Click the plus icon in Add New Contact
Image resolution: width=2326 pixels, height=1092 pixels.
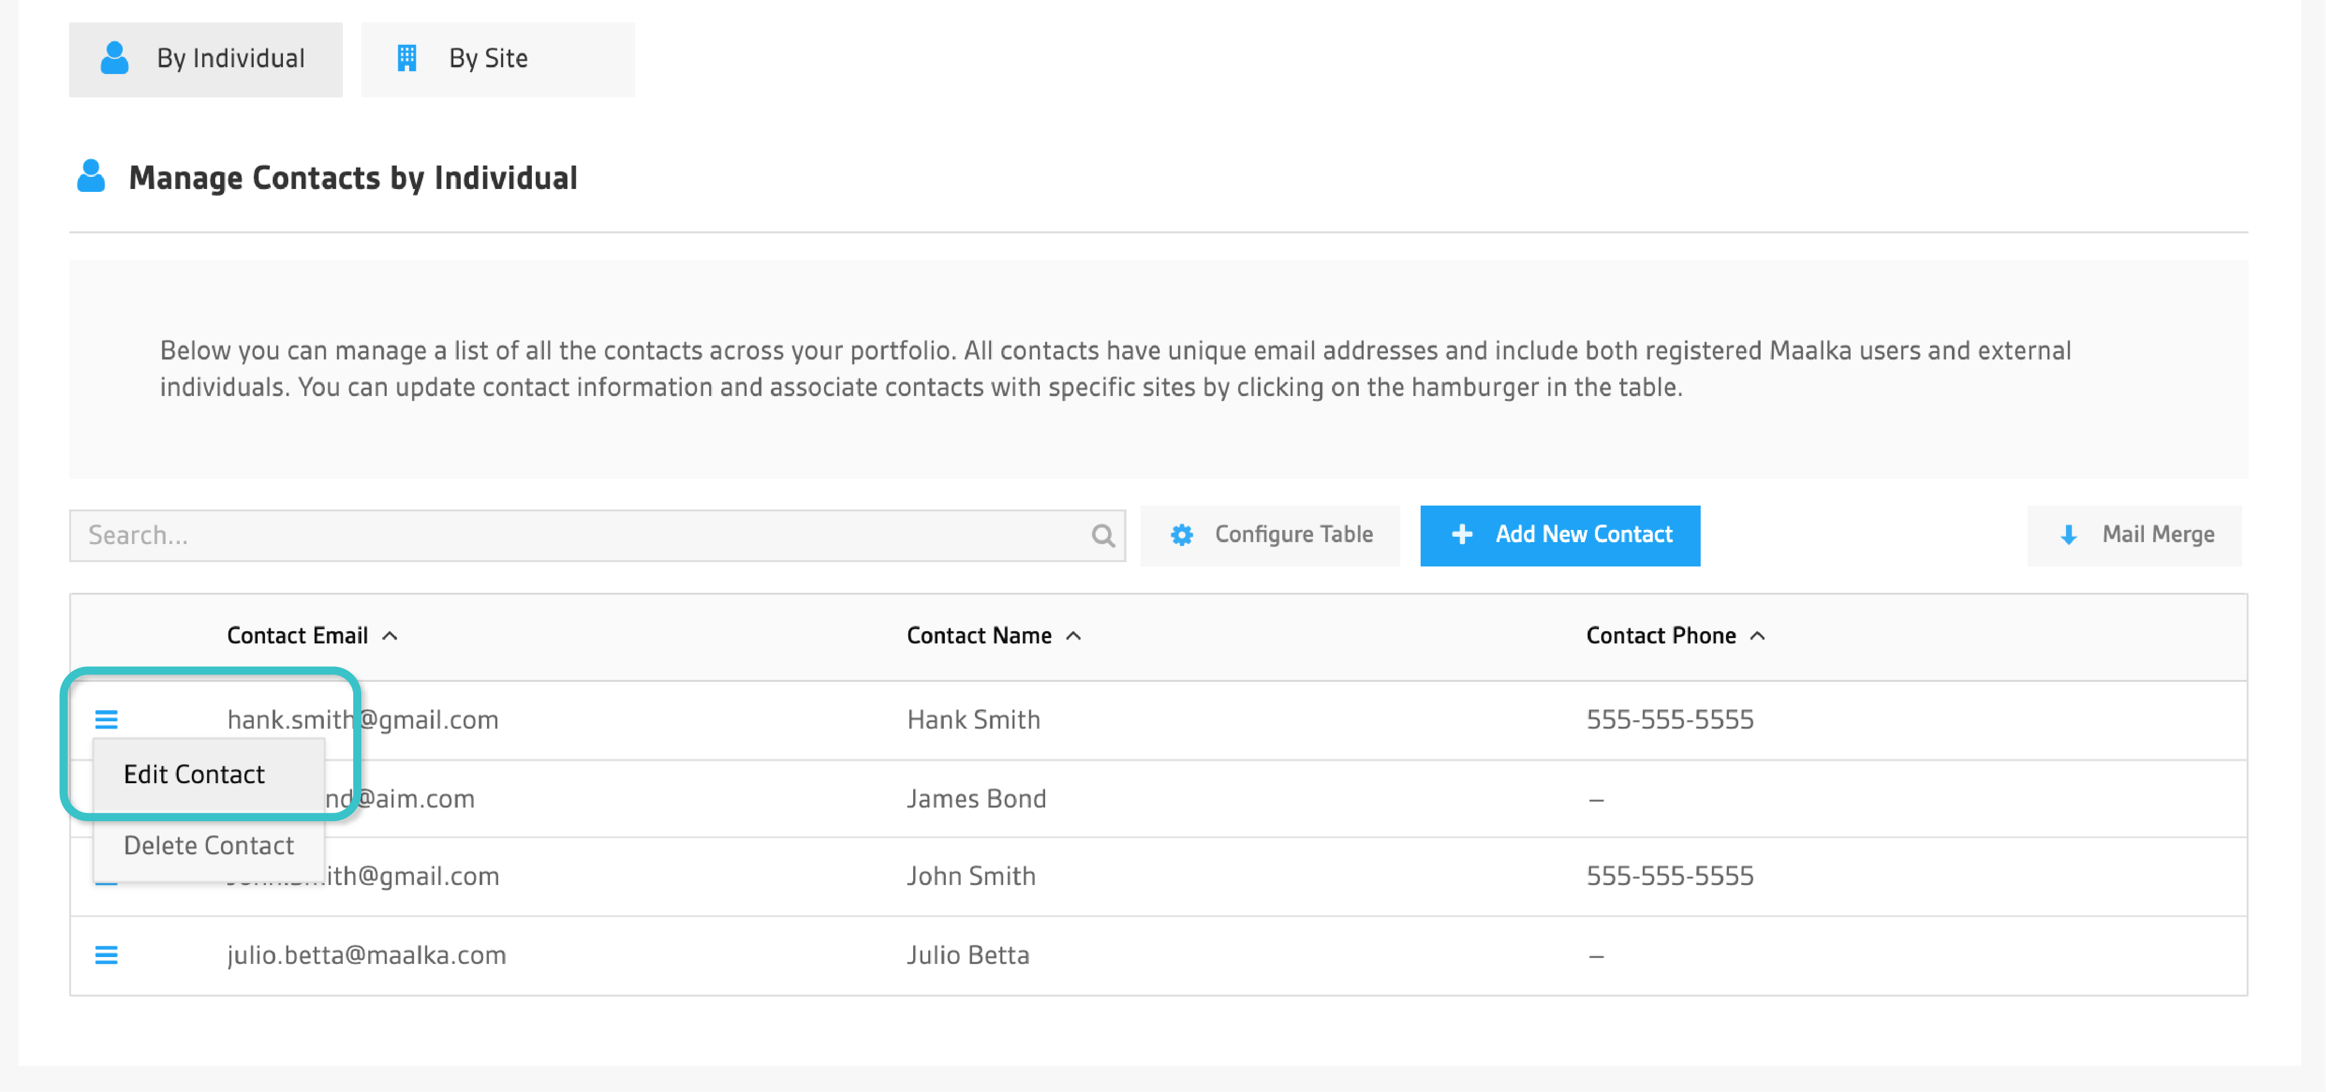(x=1462, y=535)
